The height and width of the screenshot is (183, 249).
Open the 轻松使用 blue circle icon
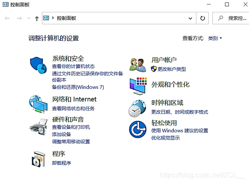pyautogui.click(x=138, y=129)
